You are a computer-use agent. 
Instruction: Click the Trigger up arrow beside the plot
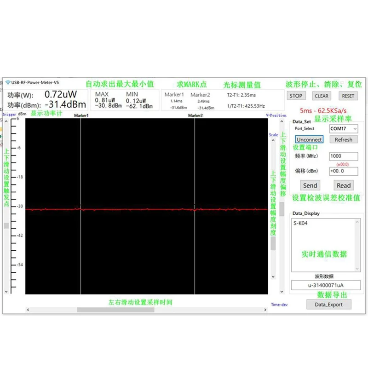(6, 121)
